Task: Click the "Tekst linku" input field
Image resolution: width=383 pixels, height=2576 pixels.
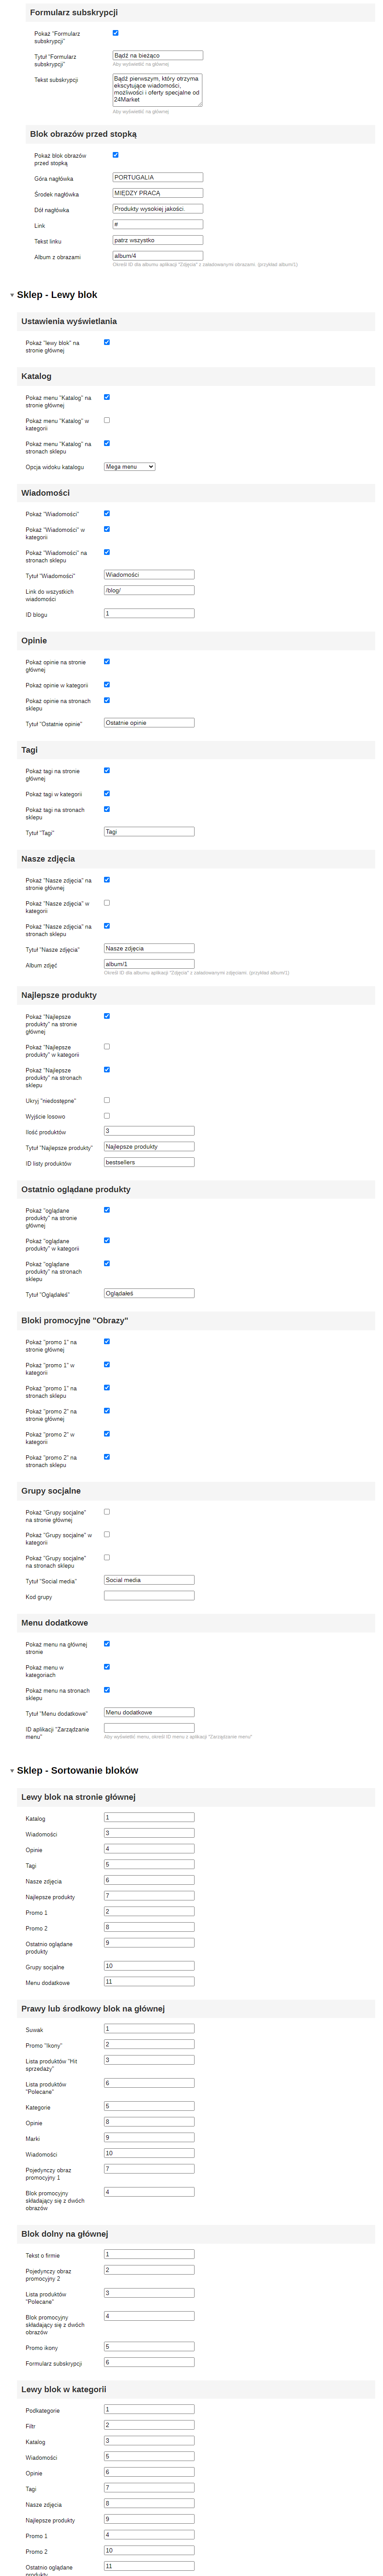Action: tap(158, 240)
